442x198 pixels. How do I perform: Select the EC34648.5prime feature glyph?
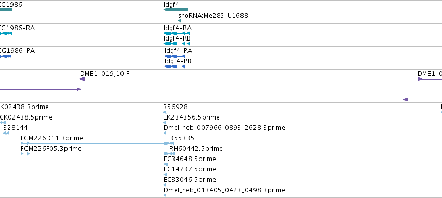click(166, 164)
